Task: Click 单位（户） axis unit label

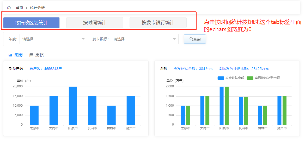Action: pyautogui.click(x=24, y=81)
